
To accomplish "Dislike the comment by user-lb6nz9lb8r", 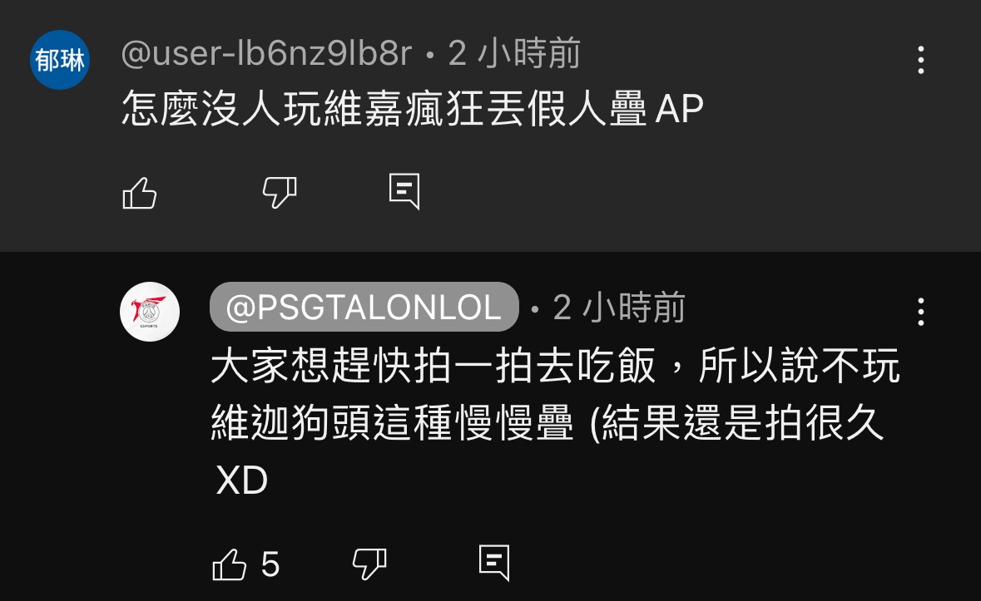I will point(280,192).
